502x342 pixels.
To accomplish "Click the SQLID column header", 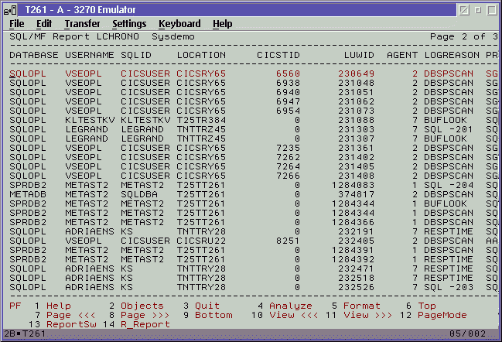I will point(136,55).
